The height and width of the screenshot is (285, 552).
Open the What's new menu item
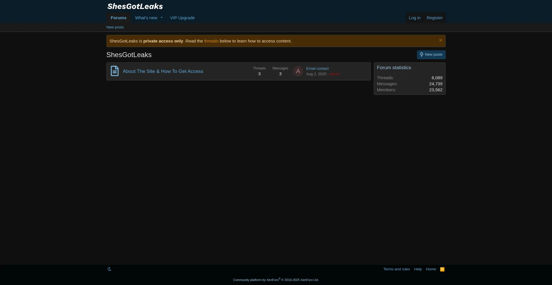click(146, 18)
